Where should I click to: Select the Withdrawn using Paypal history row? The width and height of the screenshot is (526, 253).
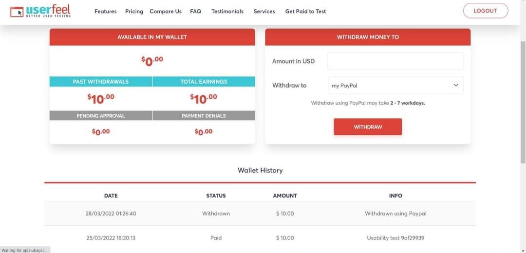(x=260, y=214)
